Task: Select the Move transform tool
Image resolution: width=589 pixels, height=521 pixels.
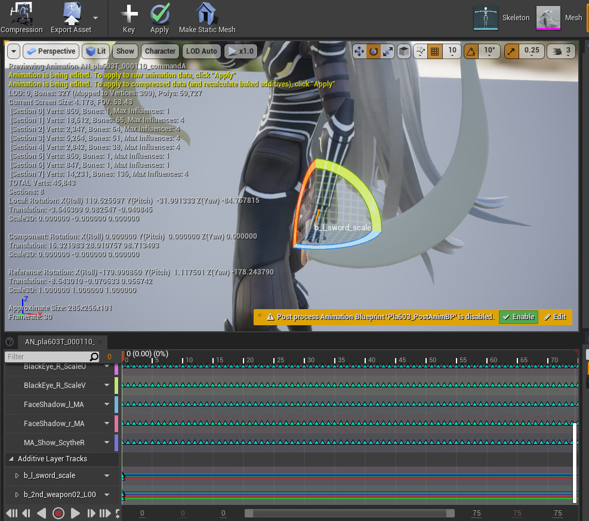Action: coord(359,53)
